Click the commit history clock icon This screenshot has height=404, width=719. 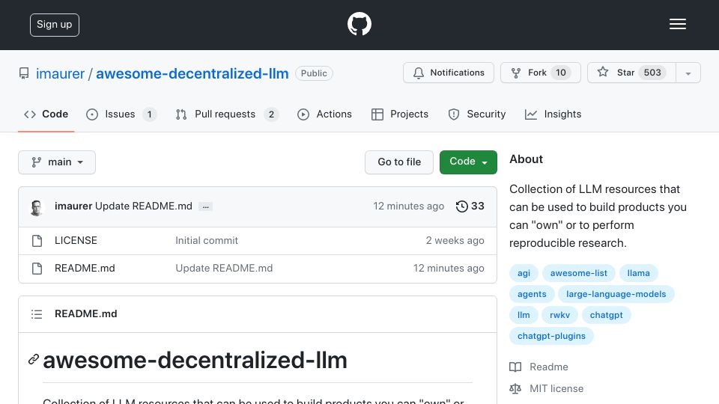(x=462, y=206)
